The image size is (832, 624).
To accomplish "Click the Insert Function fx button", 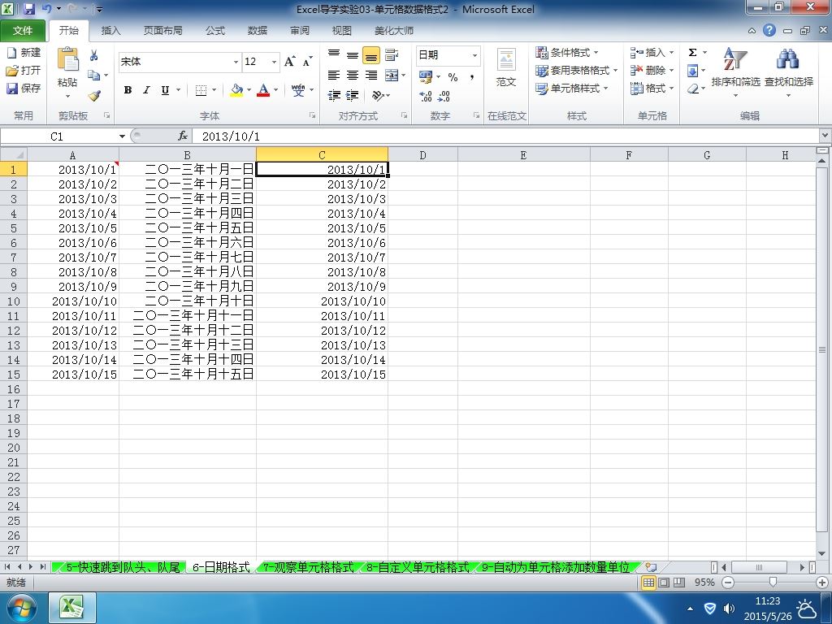I will [183, 136].
